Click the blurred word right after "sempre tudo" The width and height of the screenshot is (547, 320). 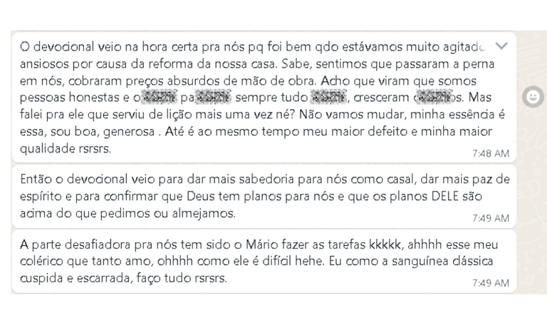click(x=328, y=98)
